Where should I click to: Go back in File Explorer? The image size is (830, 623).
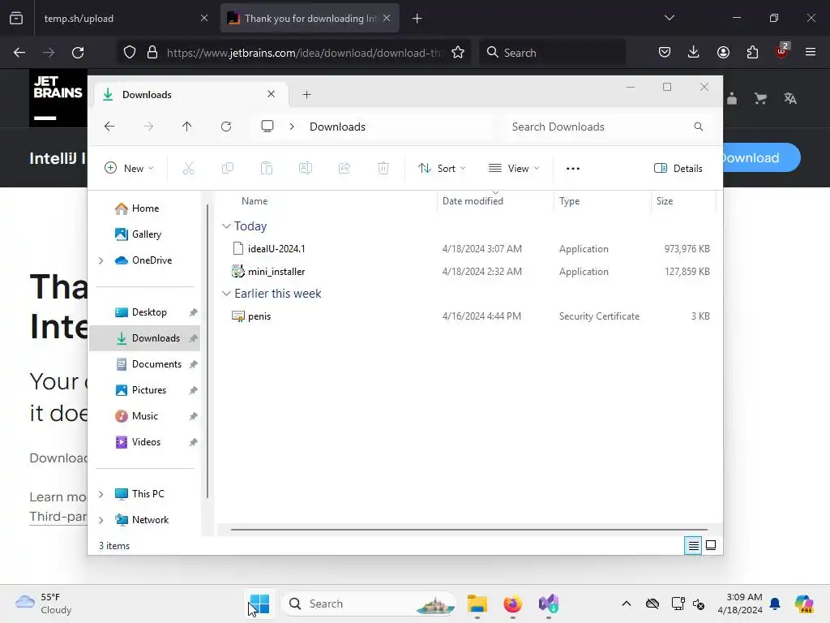click(109, 127)
